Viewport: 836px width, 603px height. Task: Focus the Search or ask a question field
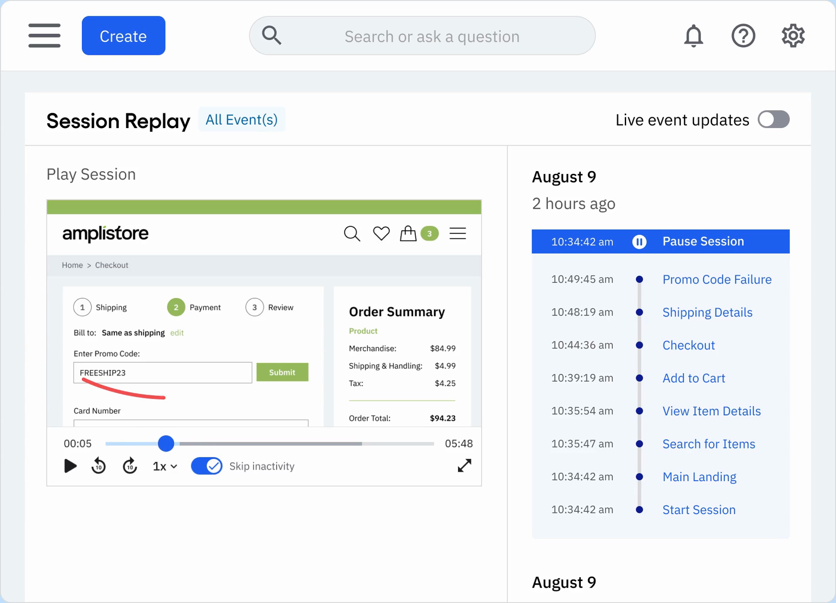click(431, 36)
